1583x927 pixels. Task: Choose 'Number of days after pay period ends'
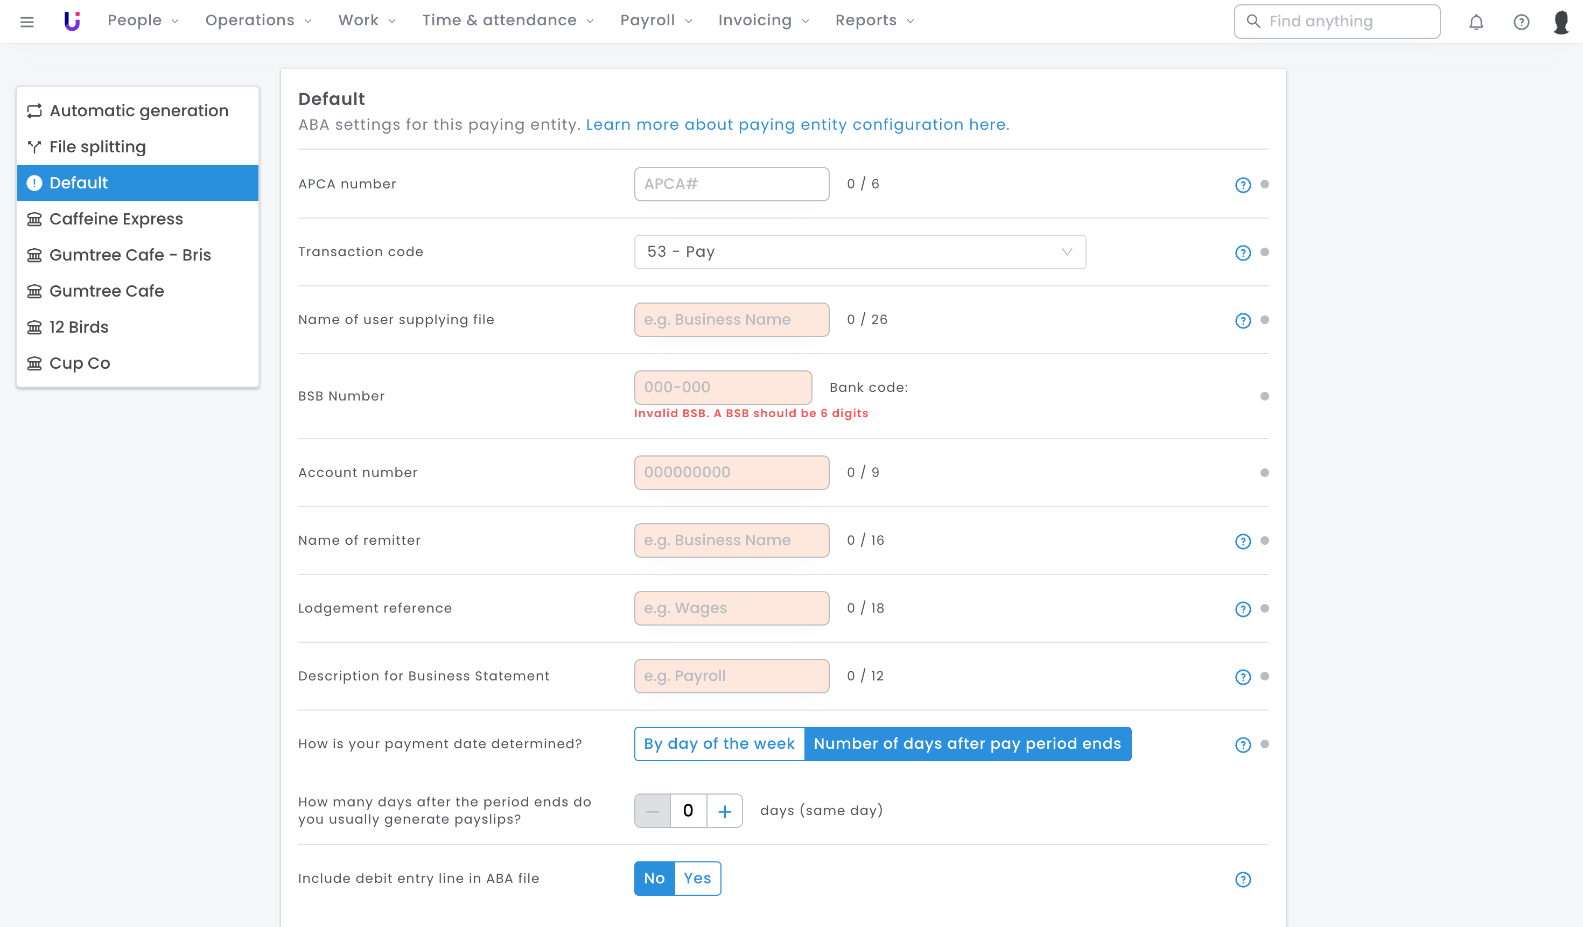(x=967, y=743)
